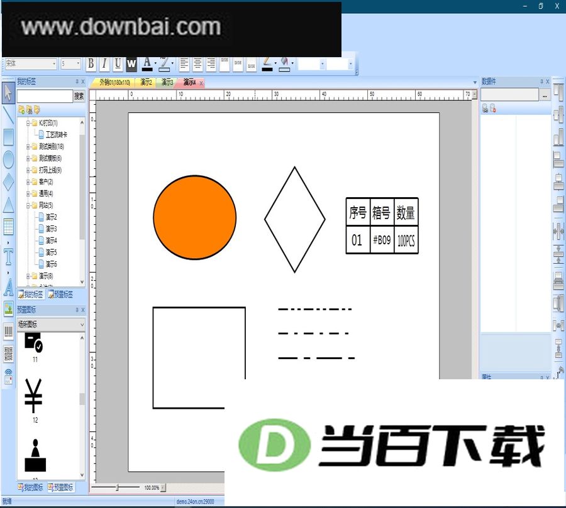Click the ... browse button in data panel
Screen dimensions: 566x508
point(545,95)
